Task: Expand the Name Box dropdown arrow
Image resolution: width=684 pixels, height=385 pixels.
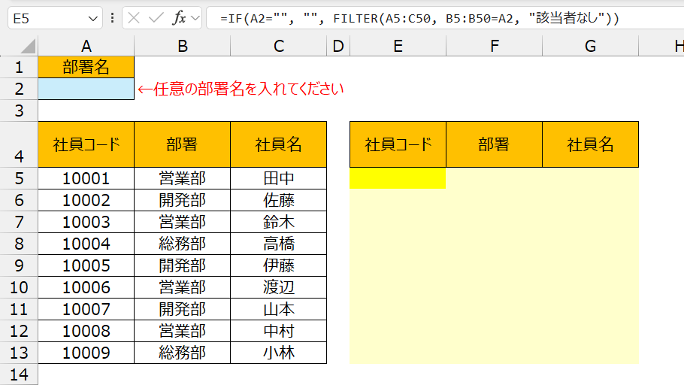Action: pos(93,18)
